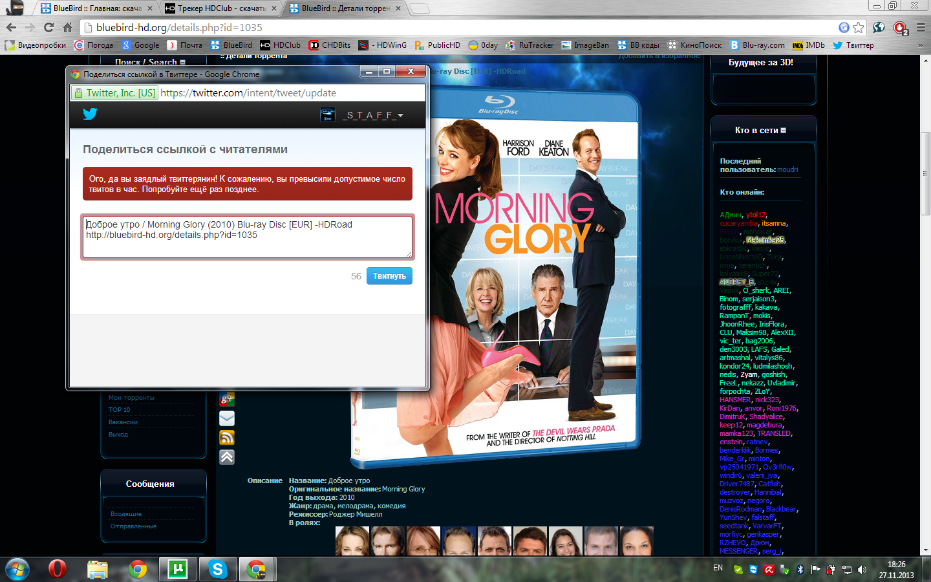
Task: Open the Google bookmark
Action: 140,45
